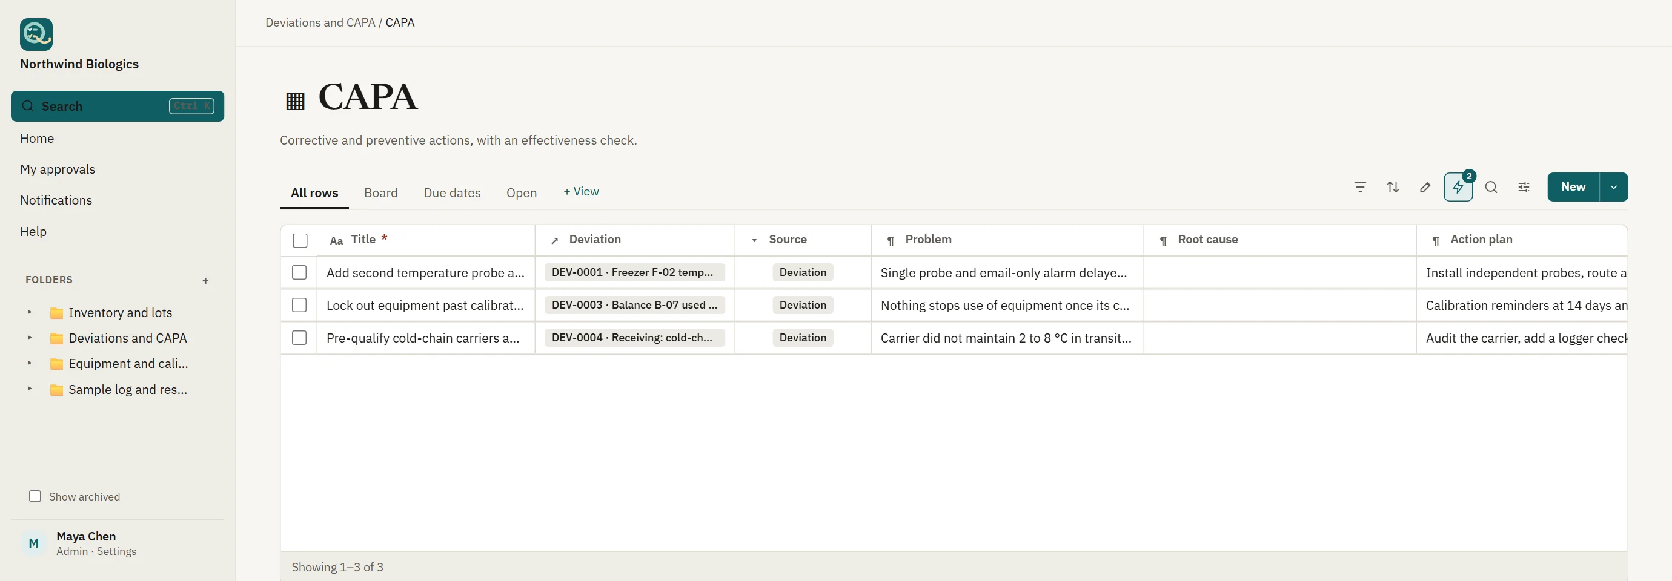This screenshot has width=1672, height=581.
Task: Open the Settings link under Maya Chen
Action: pyautogui.click(x=117, y=551)
